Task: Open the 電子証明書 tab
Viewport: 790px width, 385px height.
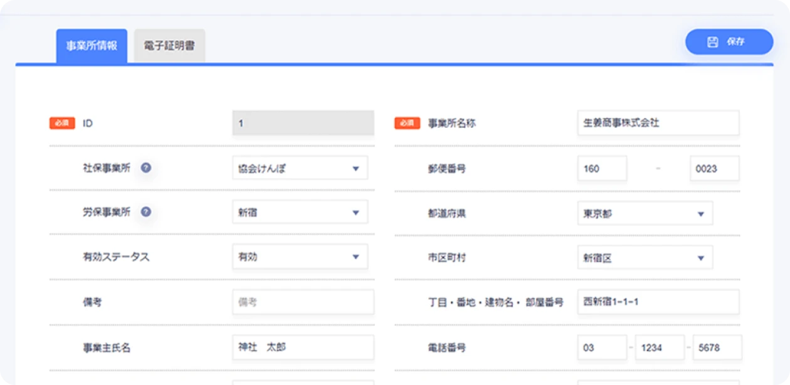Action: coord(169,46)
